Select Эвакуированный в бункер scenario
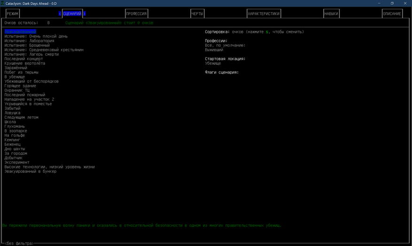Screen dimensions: 412x246 point(31,171)
